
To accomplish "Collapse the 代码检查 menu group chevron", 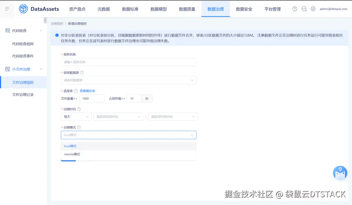I will click(41, 31).
